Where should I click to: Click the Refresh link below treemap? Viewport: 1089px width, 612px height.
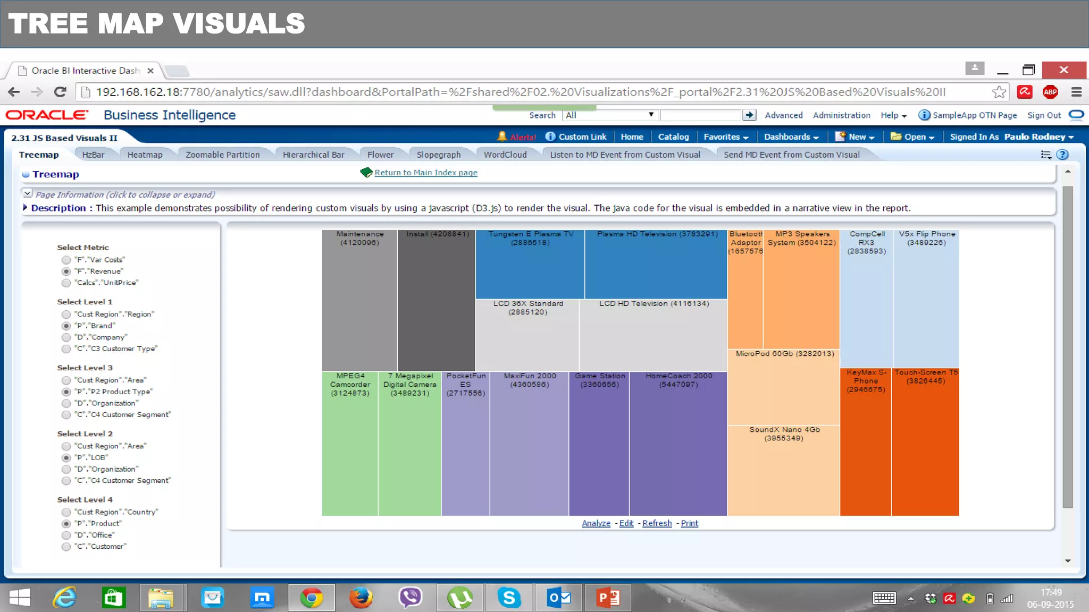pyautogui.click(x=657, y=523)
